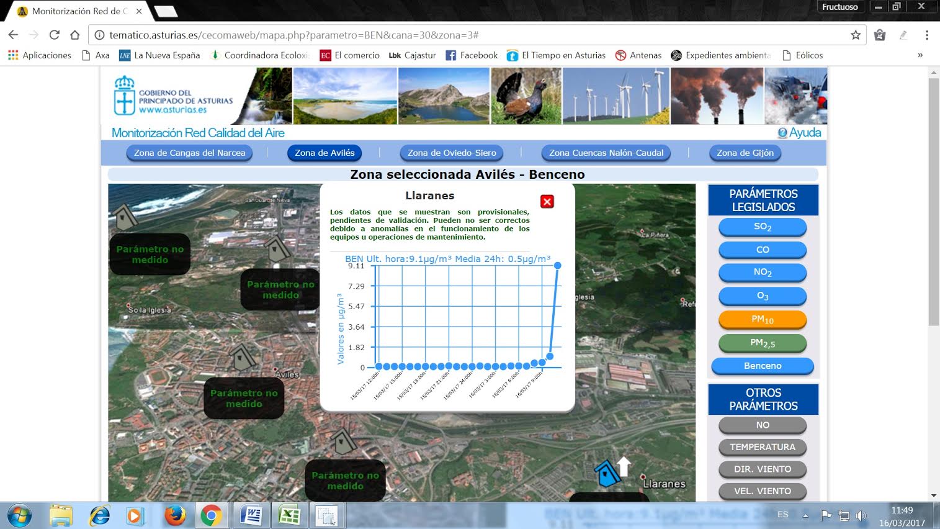940x529 pixels.
Task: Launch Firefox from the taskbar
Action: pyautogui.click(x=176, y=515)
